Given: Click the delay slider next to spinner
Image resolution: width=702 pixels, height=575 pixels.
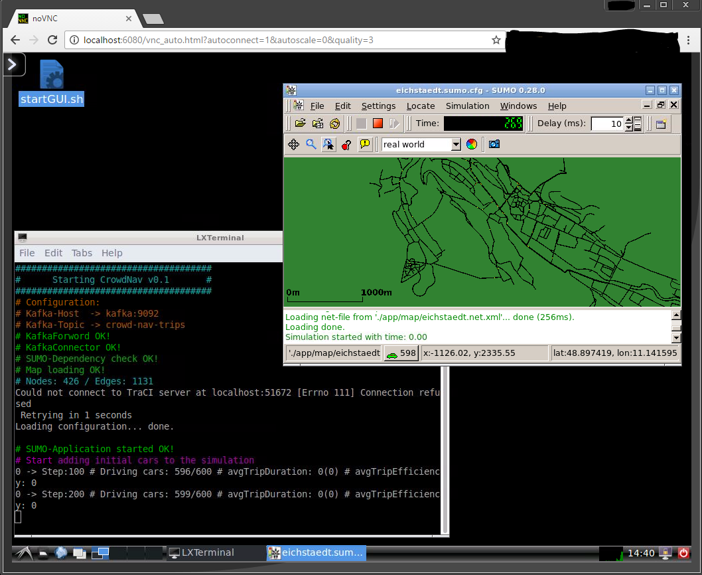Looking at the screenshot, I should pos(637,123).
